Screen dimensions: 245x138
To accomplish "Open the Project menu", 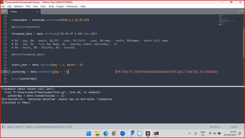I will [60, 7].
